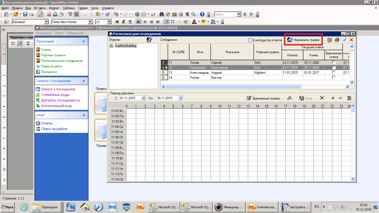Image resolution: width=379 pixels, height=213 pixels.
Task: Click the printer icon in schedules window
Action: 337,40
